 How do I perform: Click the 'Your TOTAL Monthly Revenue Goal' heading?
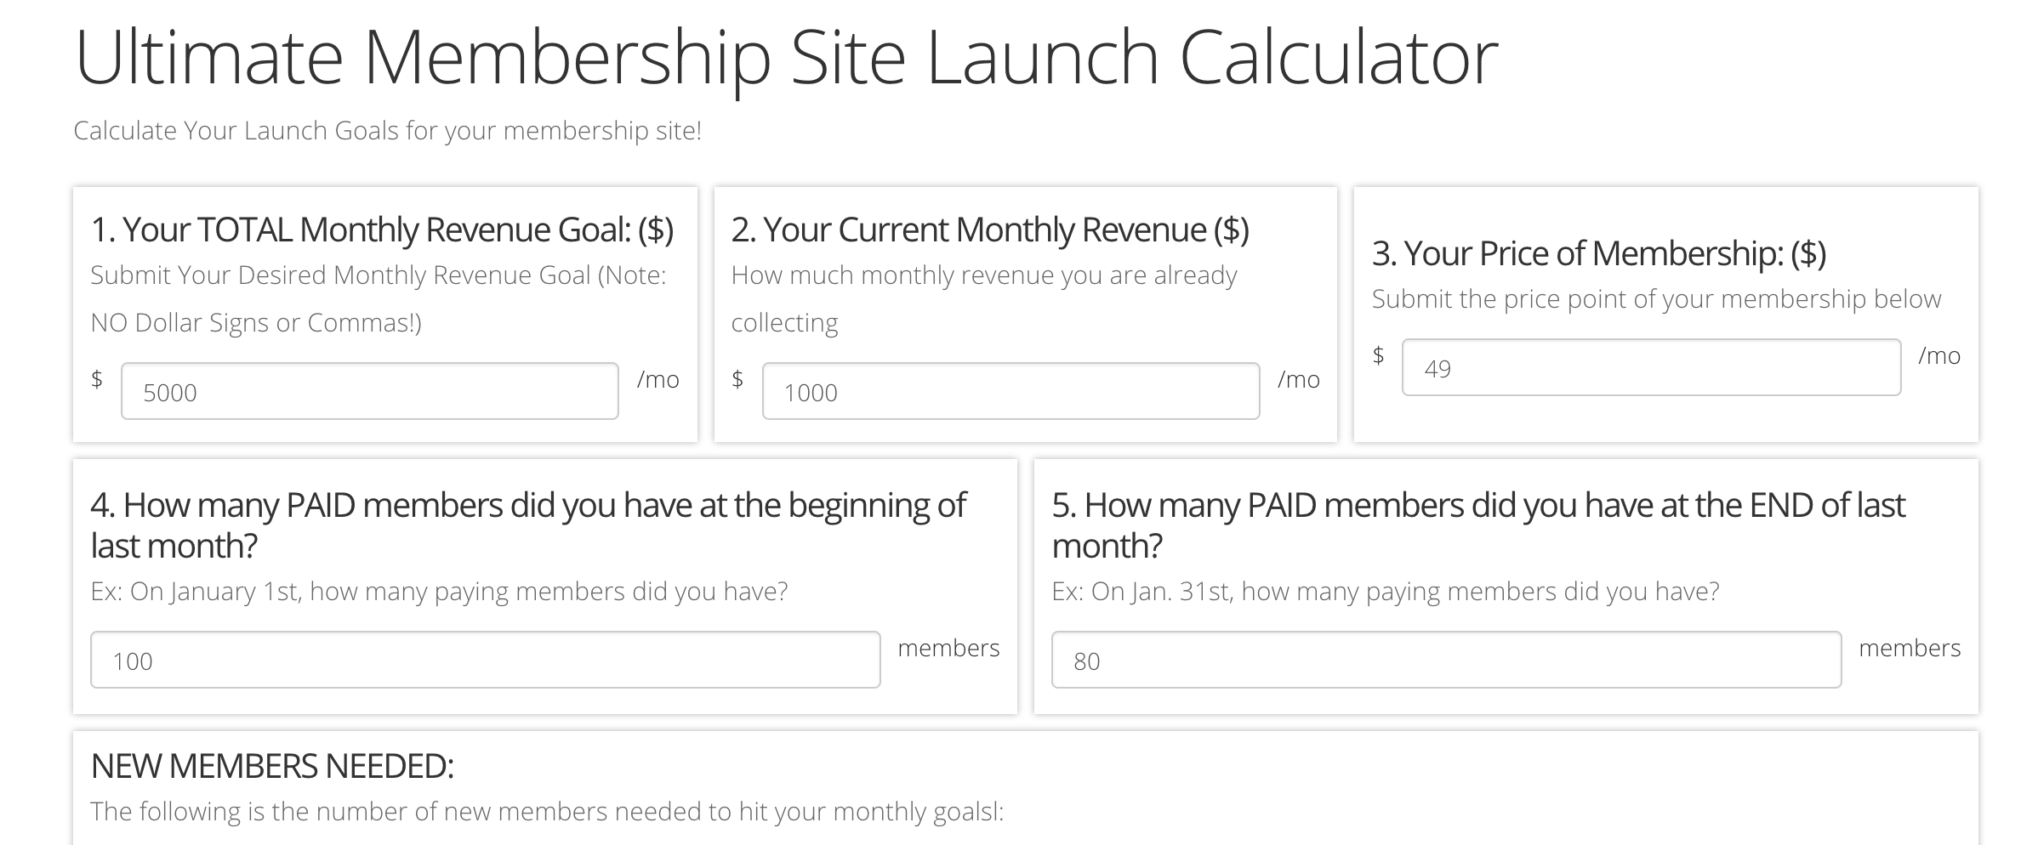pyautogui.click(x=382, y=230)
